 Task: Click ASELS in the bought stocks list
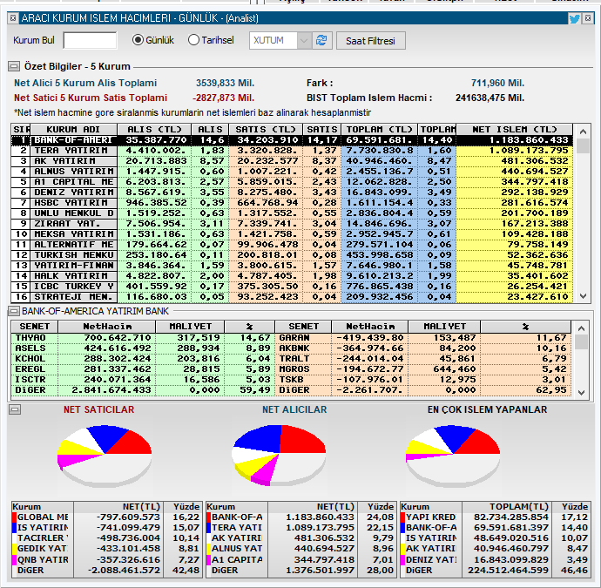(30, 348)
